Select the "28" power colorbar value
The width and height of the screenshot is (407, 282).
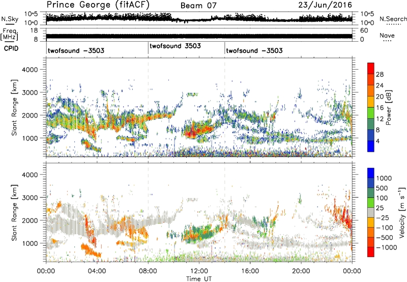380,74
